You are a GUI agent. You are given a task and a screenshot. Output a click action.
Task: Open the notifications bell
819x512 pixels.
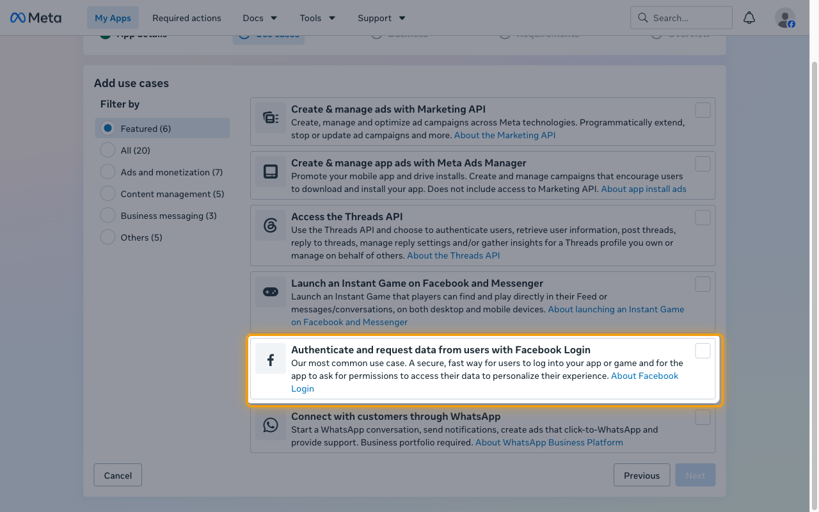pyautogui.click(x=749, y=18)
